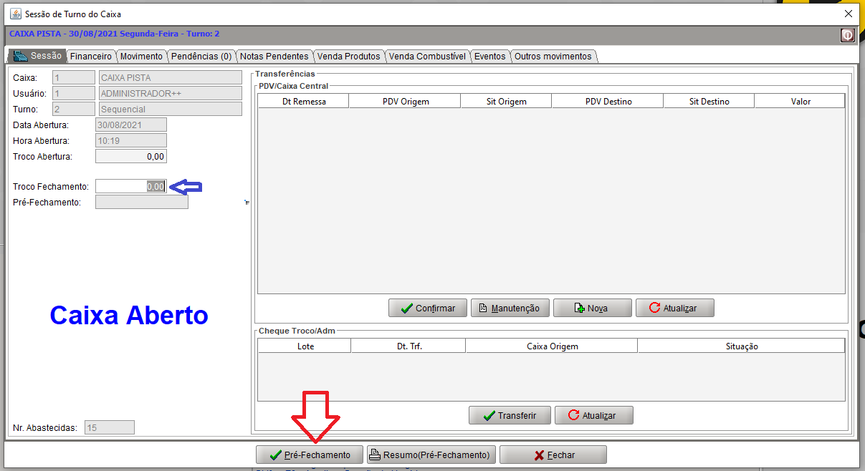
Task: Open the Movimento tab
Action: [x=141, y=57]
